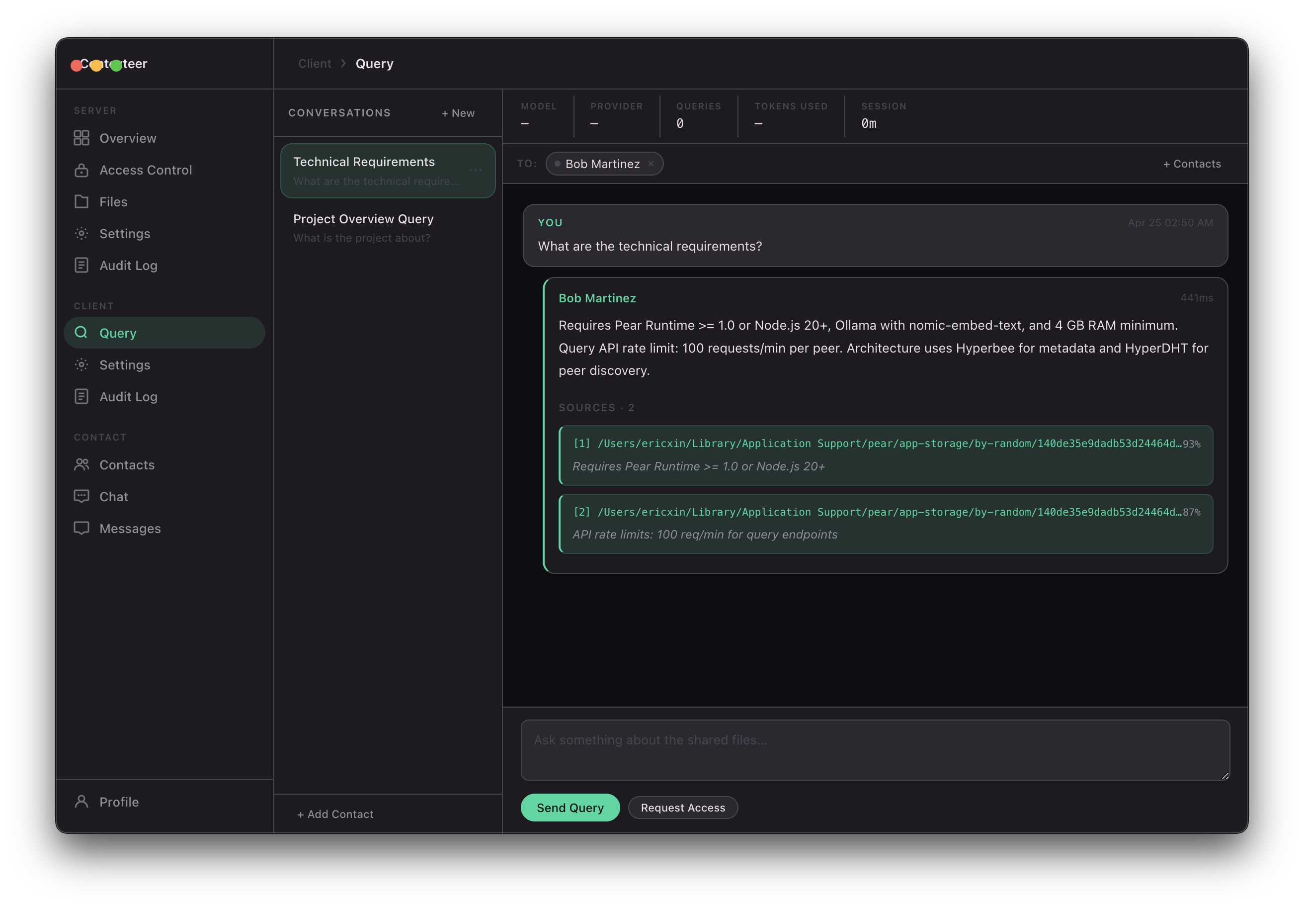This screenshot has width=1304, height=907.
Task: Click the + Add Contact link
Action: pos(335,814)
